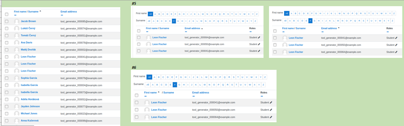The height and width of the screenshot is (126, 404).
Task: Open the Tomáš Černý participant link
Action: pyautogui.click(x=28, y=36)
